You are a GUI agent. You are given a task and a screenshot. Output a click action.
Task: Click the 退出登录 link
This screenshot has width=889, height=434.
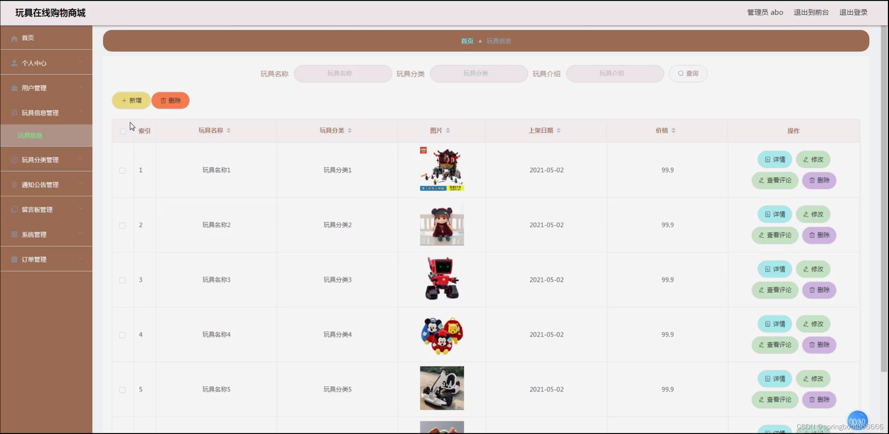point(853,12)
